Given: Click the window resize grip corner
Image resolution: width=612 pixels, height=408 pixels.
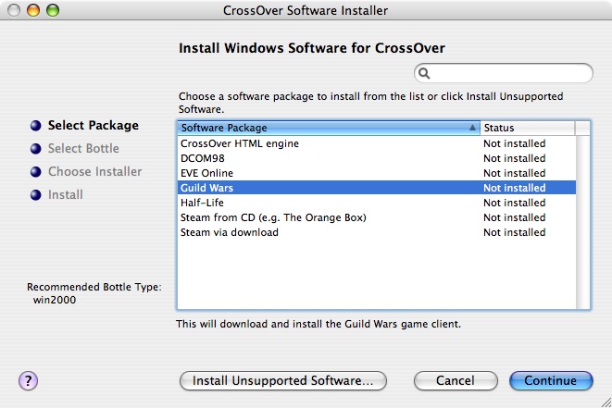Looking at the screenshot, I should tap(606, 402).
